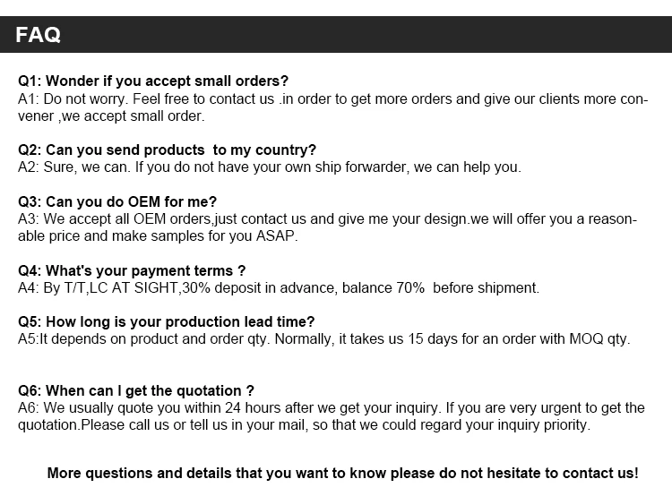Click the A2 ship forwarder answer
The image size is (672, 496).
click(x=269, y=167)
